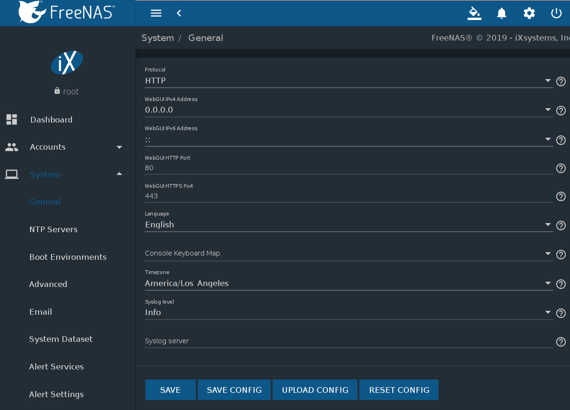
Task: Click the power icon
Action: (x=556, y=13)
